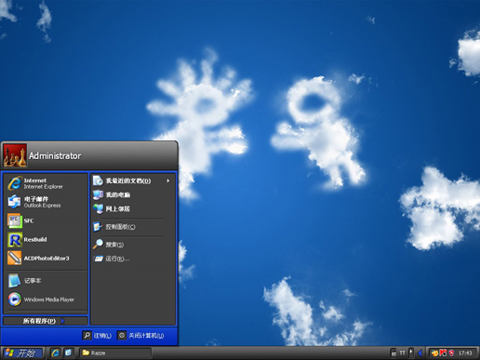This screenshot has width=480, height=360.
Task: Launch Windows Media Player
Action: [x=46, y=300]
